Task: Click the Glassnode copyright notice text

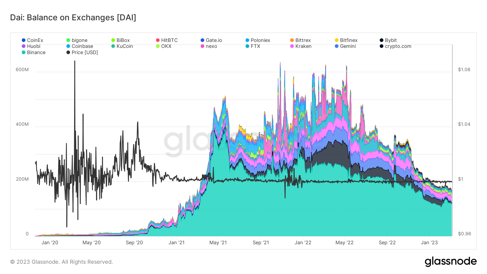Action: click(x=61, y=262)
